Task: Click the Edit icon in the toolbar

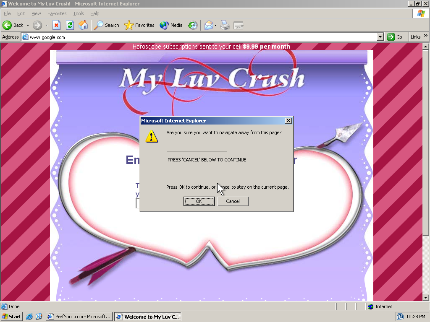Action: (239, 26)
